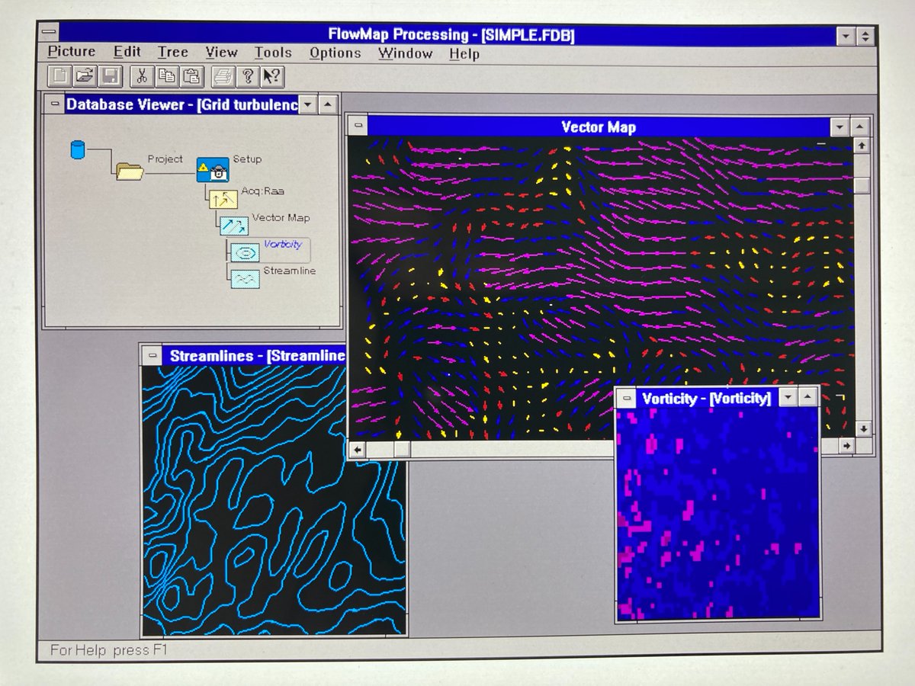Select the Project folder icon in tree
The height and width of the screenshot is (686, 915).
pyautogui.click(x=130, y=171)
